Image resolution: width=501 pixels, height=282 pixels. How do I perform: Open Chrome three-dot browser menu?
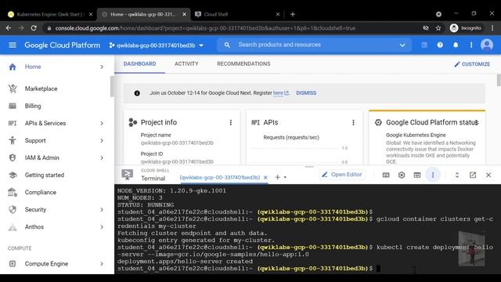[x=492, y=28]
